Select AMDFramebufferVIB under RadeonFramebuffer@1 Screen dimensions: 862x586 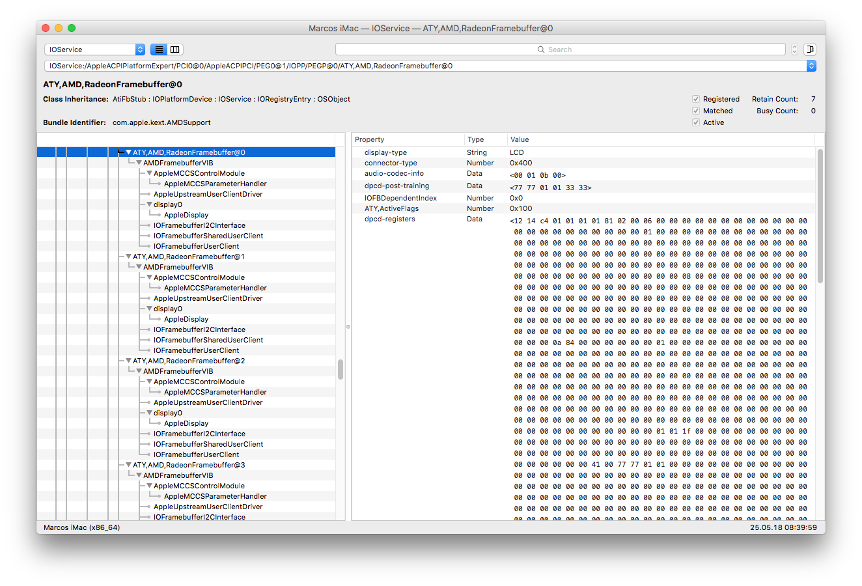pyautogui.click(x=178, y=267)
